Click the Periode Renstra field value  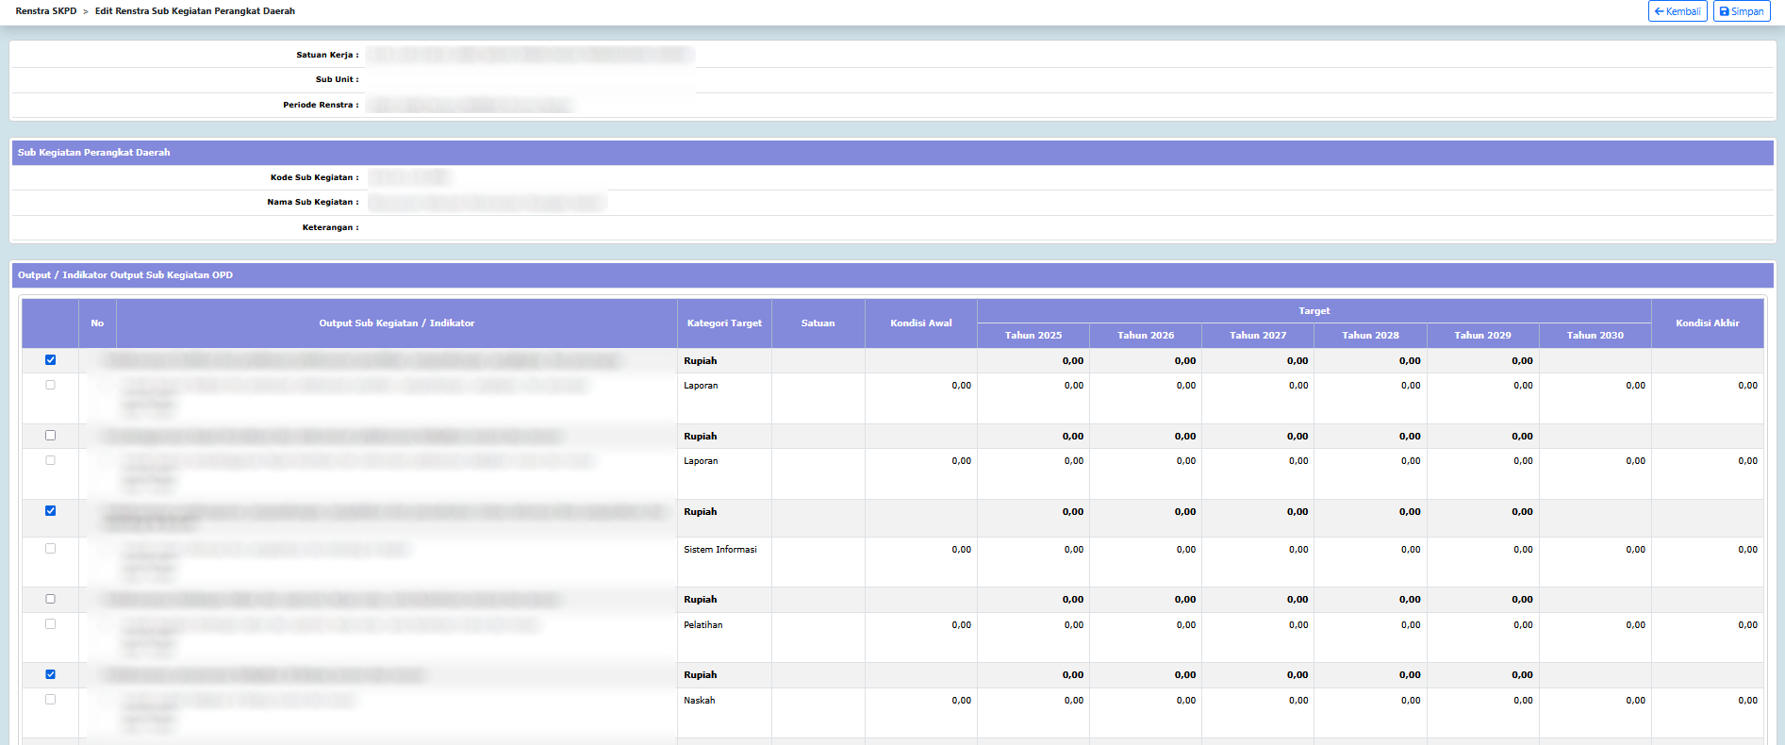point(470,105)
